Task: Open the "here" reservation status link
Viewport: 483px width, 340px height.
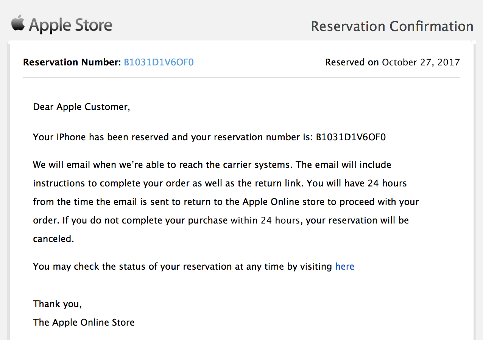Action: (345, 266)
